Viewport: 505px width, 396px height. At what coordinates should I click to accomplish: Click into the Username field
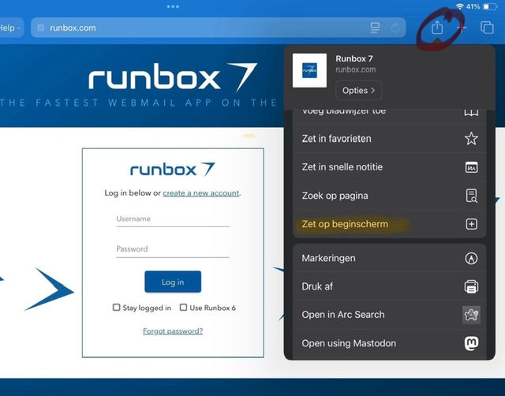click(173, 219)
